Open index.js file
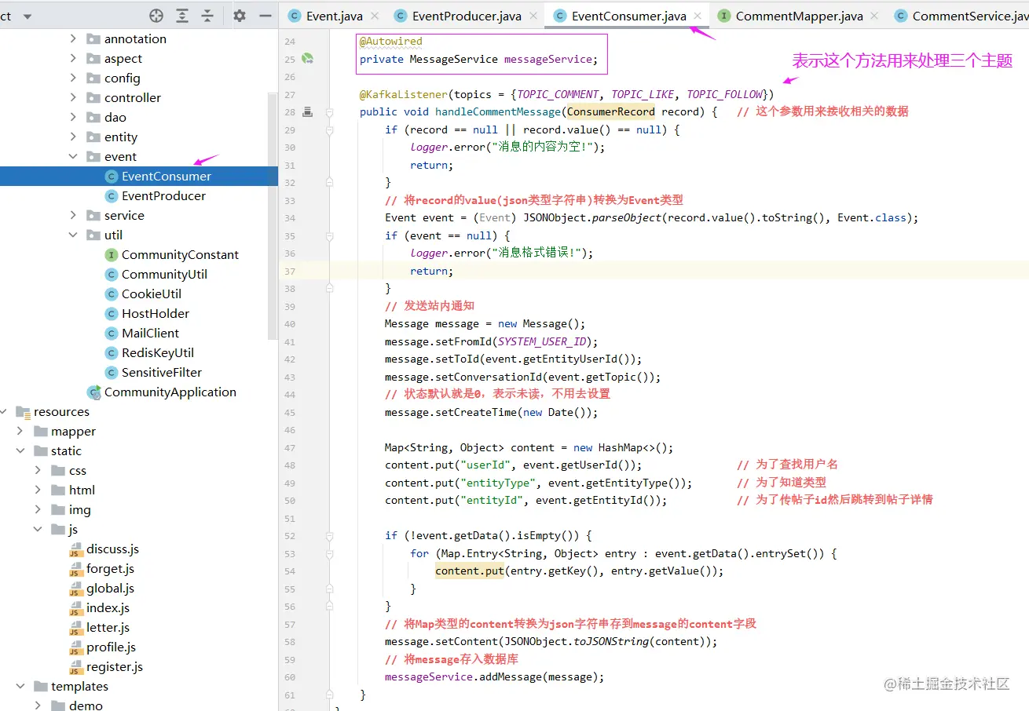The width and height of the screenshot is (1029, 711). pos(108,607)
